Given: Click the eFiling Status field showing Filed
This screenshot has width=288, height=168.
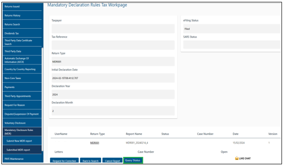Looking at the screenshot, I should point(232,29).
